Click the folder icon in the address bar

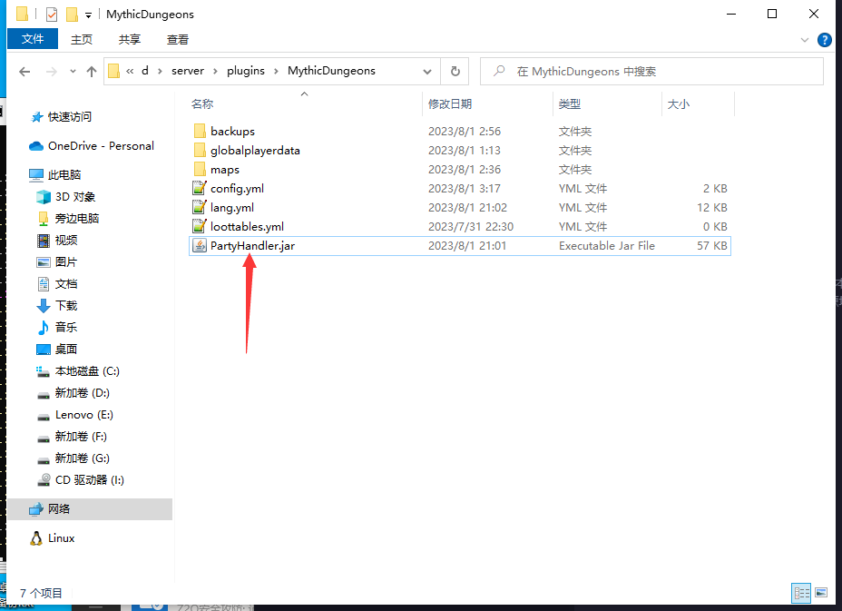(112, 71)
